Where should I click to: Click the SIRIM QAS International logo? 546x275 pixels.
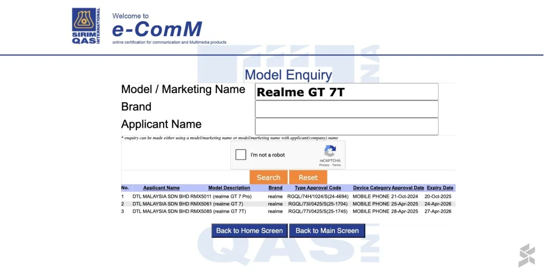click(86, 26)
